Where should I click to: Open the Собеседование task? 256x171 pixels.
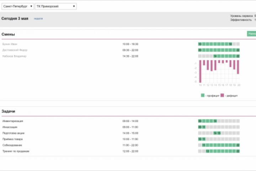point(12,145)
